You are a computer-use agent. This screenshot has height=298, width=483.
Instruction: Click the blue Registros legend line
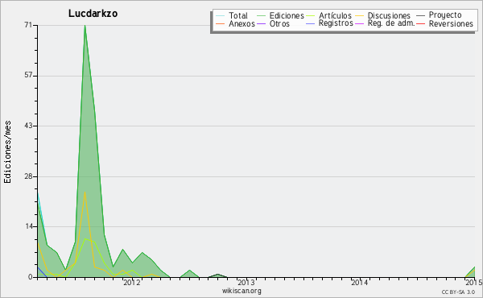click(311, 23)
